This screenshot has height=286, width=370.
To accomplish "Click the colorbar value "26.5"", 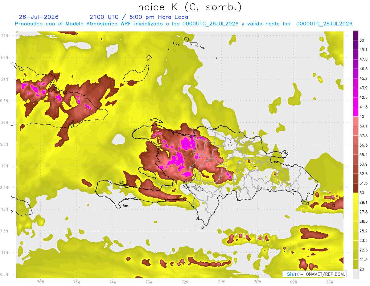I will (364, 221).
